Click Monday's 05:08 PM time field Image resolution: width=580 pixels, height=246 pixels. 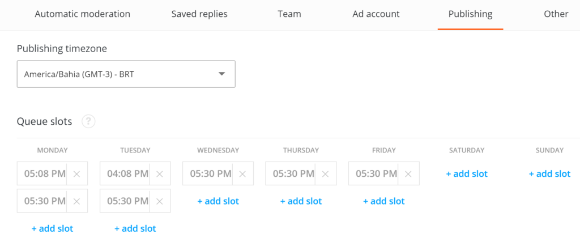(x=42, y=174)
